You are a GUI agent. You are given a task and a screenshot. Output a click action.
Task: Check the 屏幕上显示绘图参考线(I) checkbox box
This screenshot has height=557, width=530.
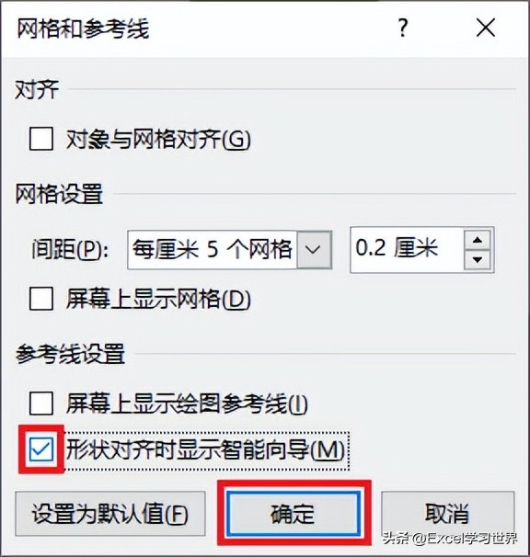coord(41,404)
